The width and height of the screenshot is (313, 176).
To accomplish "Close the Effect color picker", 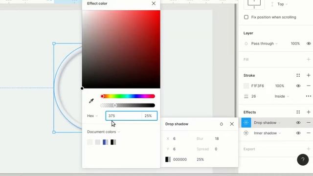I will click(154, 3).
